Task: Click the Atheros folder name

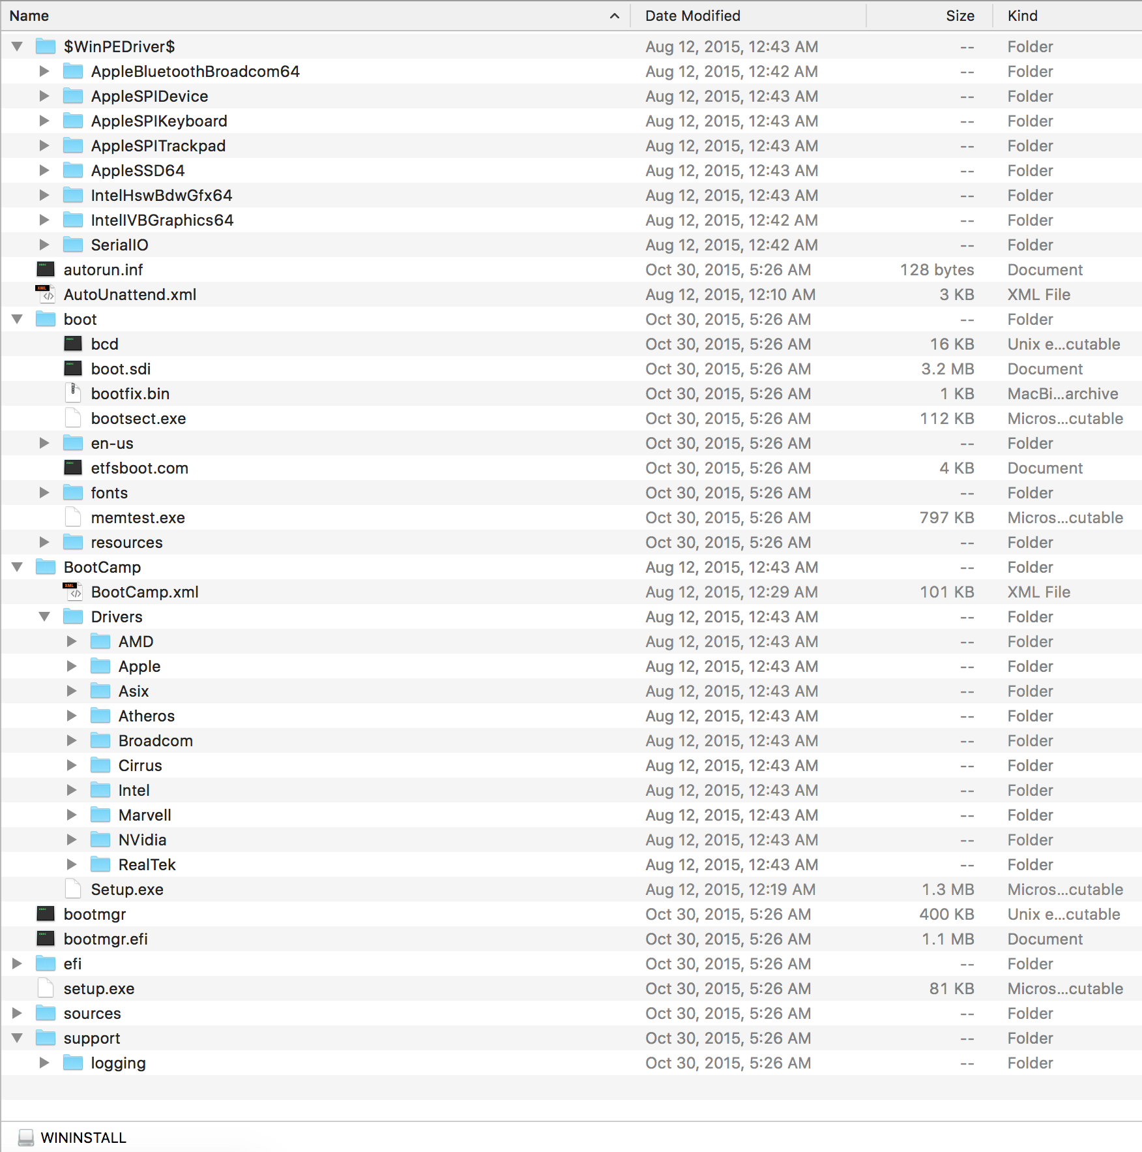Action: pyautogui.click(x=147, y=716)
